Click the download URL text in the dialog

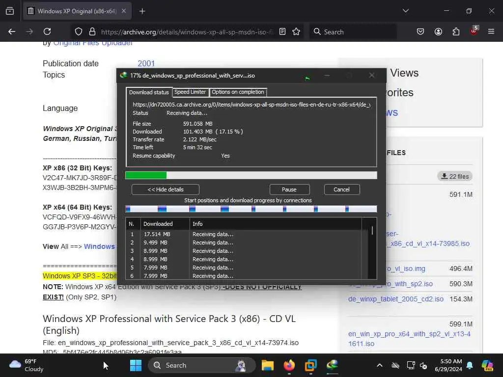[251, 105]
